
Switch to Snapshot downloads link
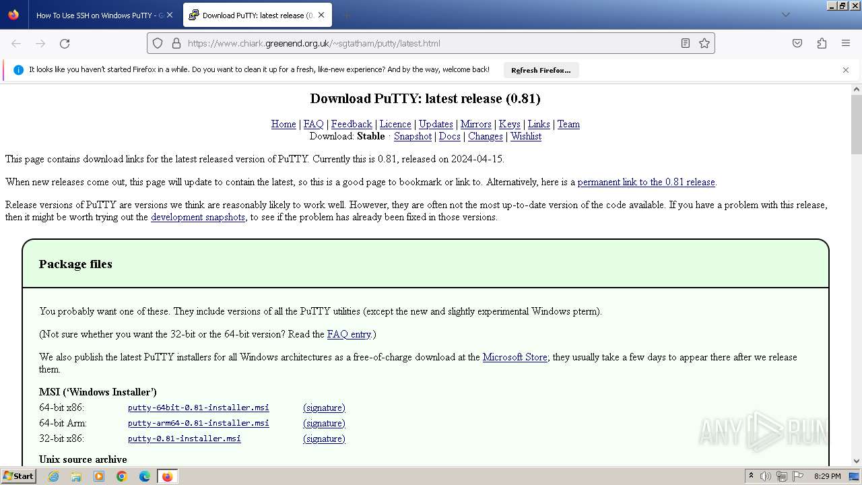point(413,136)
